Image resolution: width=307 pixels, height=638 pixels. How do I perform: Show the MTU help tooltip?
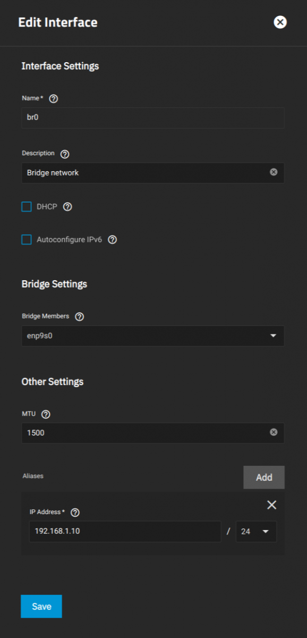pos(46,414)
